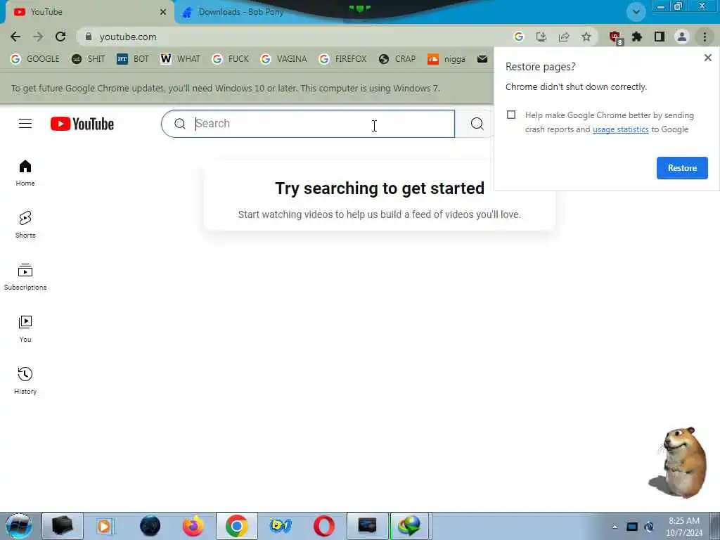Click the padlock site info icon
Screen dimensions: 720x540
pos(89,37)
